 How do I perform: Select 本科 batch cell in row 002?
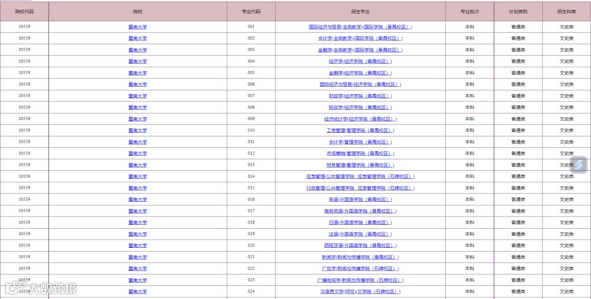[470, 38]
